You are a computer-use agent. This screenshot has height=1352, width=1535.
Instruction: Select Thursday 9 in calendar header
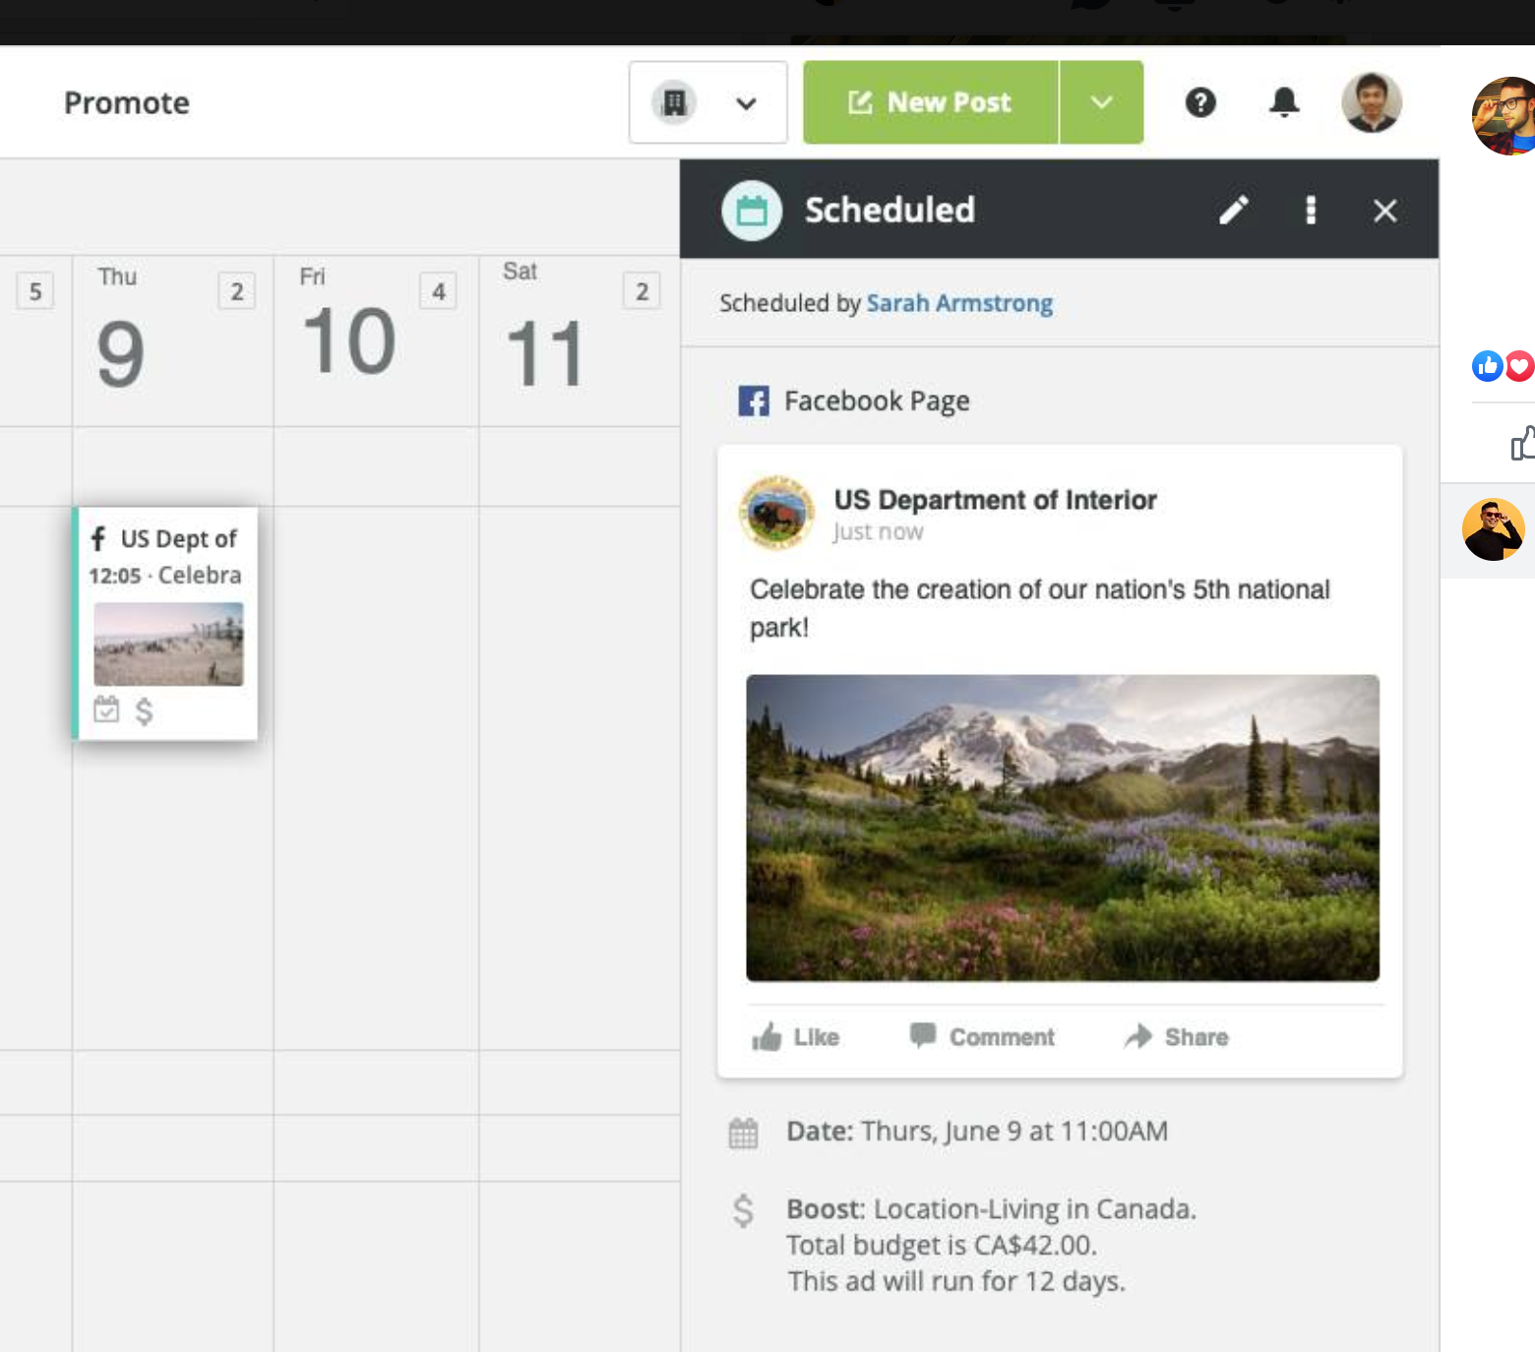tap(120, 353)
